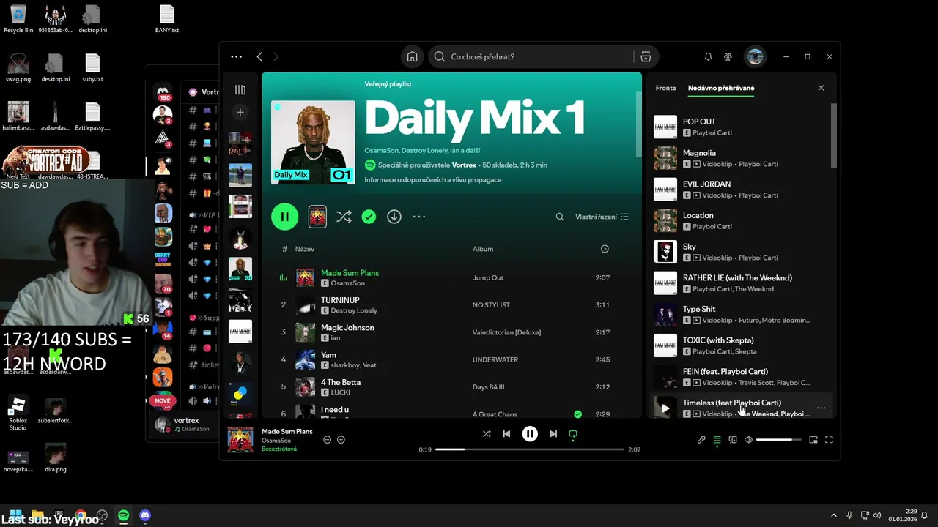938x527 pixels.
Task: Close the queue panel with X
Action: click(821, 88)
